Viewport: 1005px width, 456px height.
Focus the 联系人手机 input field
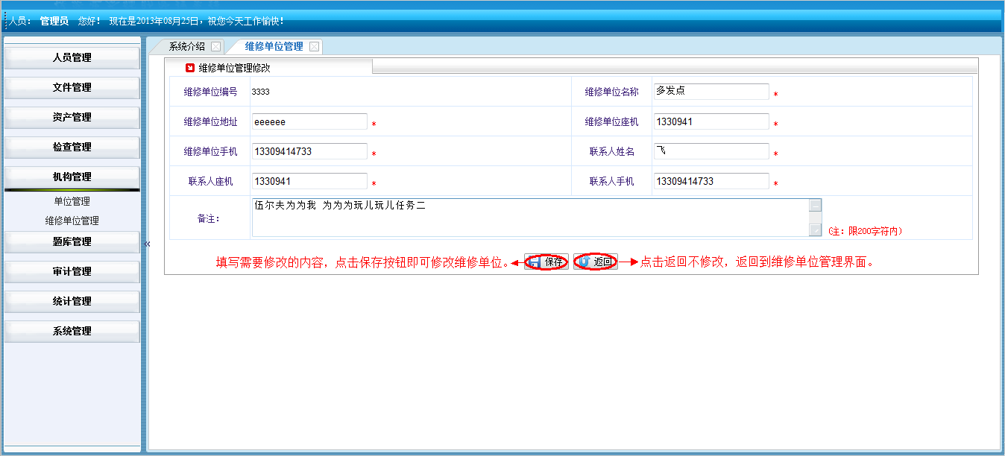(x=711, y=181)
